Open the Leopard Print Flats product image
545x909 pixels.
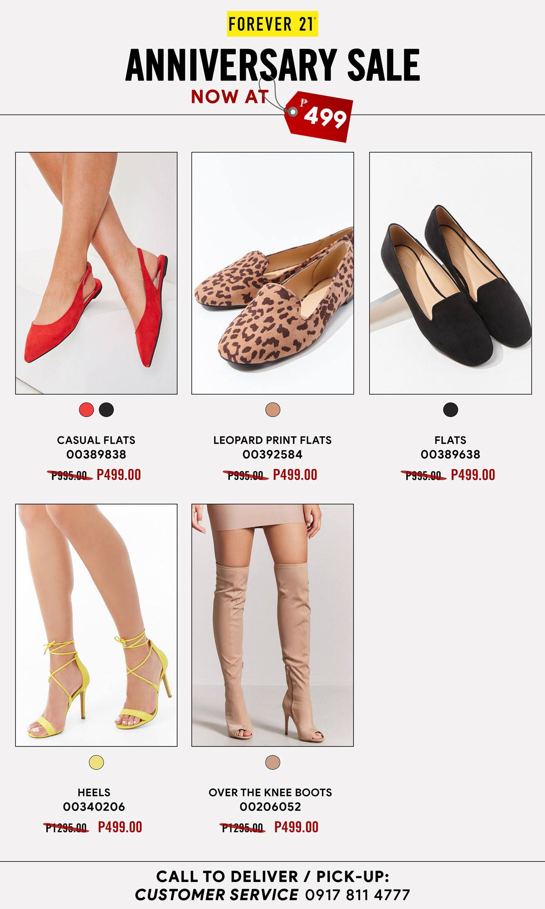[272, 273]
